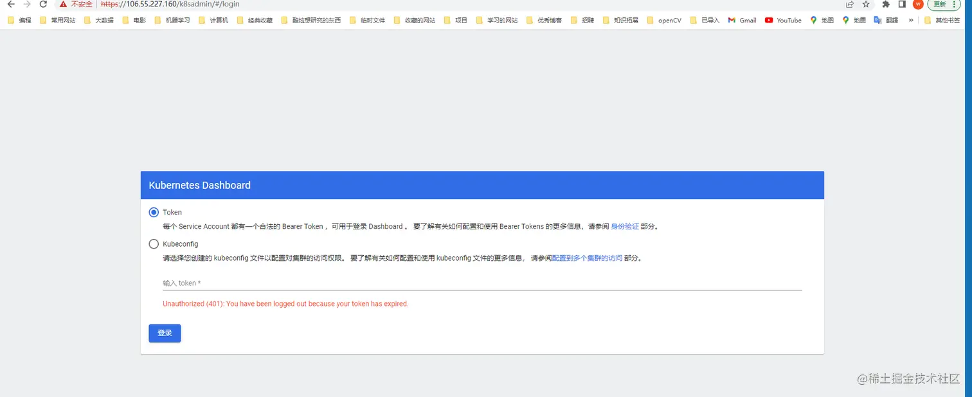This screenshot has width=972, height=397.
Task: Open the 翻译 translate bookmark
Action: [x=886, y=20]
